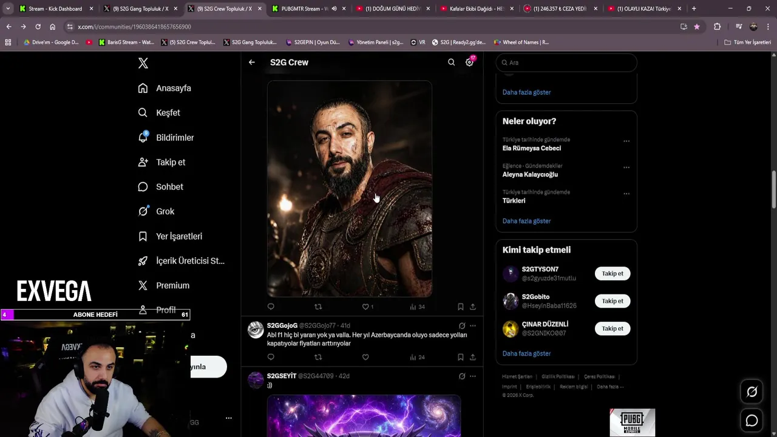Viewport: 777px width, 437px height.
Task: Open Grok action on S2GSEYİT post
Action: point(462,376)
